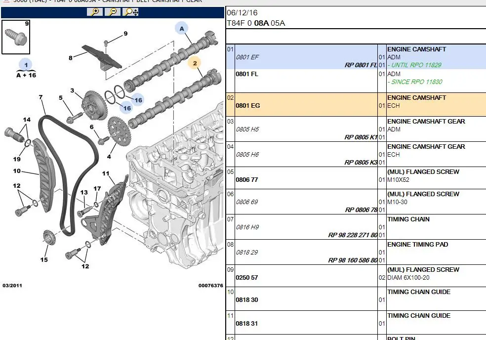
Task: Open replacement link RP 0801 FL
Action: click(361, 65)
